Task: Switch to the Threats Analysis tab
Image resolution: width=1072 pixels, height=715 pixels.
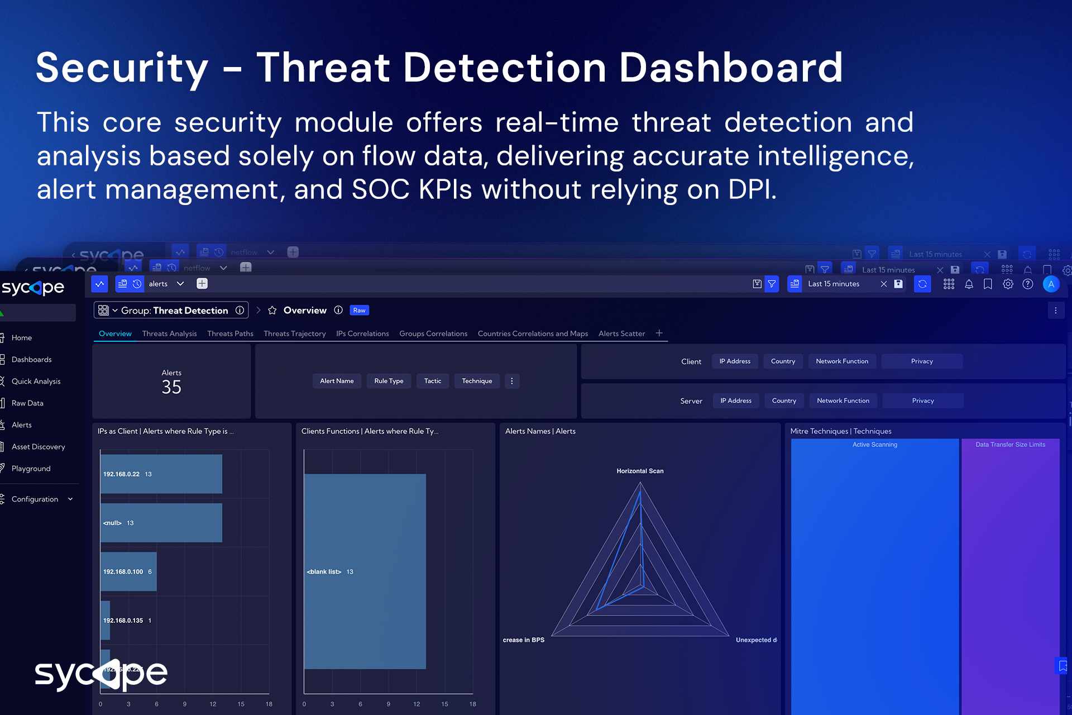Action: pos(169,333)
